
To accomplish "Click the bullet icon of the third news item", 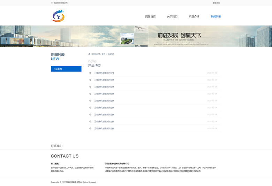I will pyautogui.click(x=90, y=87).
